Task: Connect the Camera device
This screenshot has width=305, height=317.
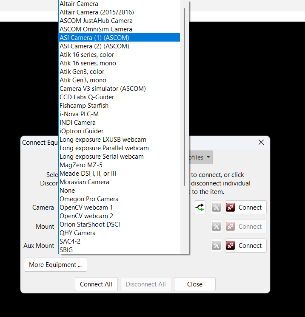Action: (245, 207)
